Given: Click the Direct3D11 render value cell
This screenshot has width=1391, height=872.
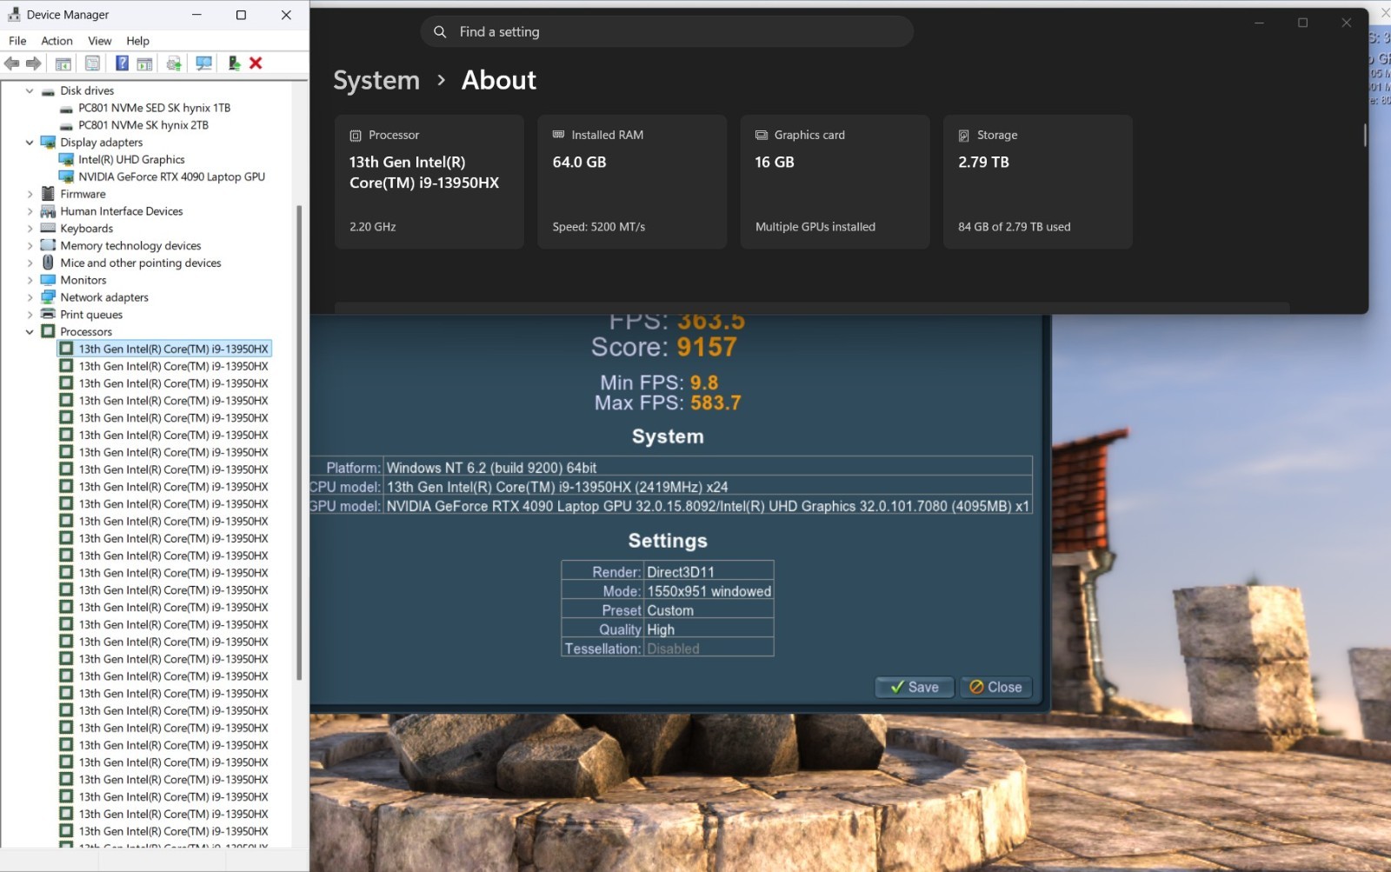Looking at the screenshot, I should tap(709, 572).
